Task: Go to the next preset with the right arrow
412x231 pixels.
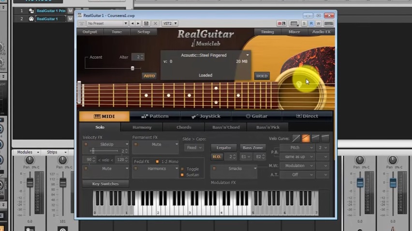Action: click(138, 23)
